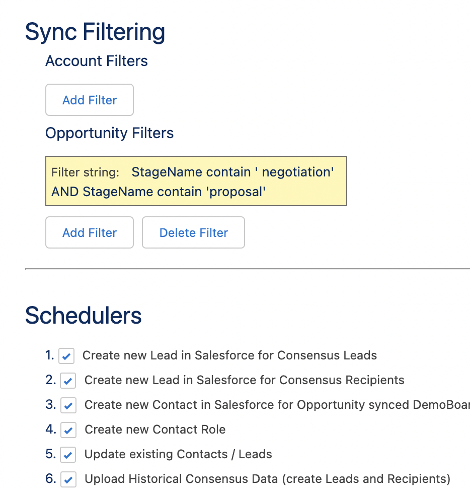Image resolution: width=470 pixels, height=488 pixels.
Task: Click Add Filter under Opportunity Filters
Action: 89,232
